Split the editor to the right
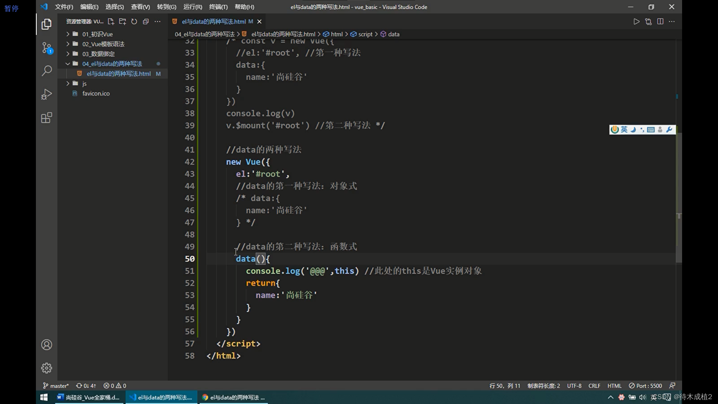 pyautogui.click(x=660, y=22)
